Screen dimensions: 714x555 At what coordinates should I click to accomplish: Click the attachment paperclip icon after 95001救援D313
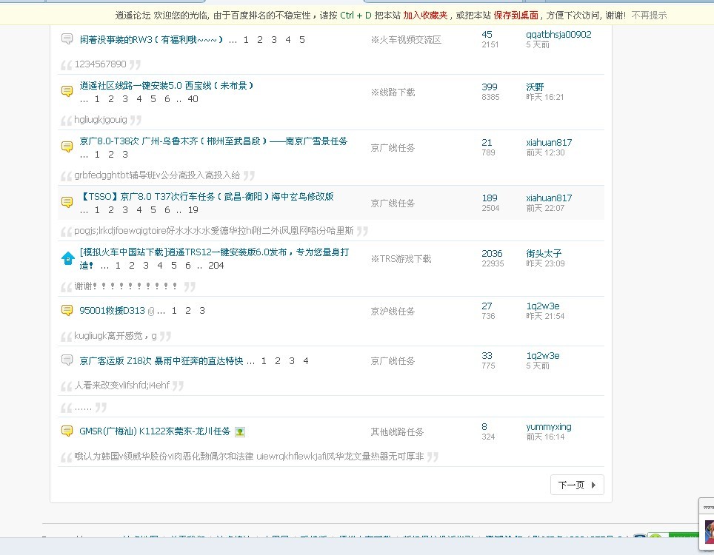(151, 311)
